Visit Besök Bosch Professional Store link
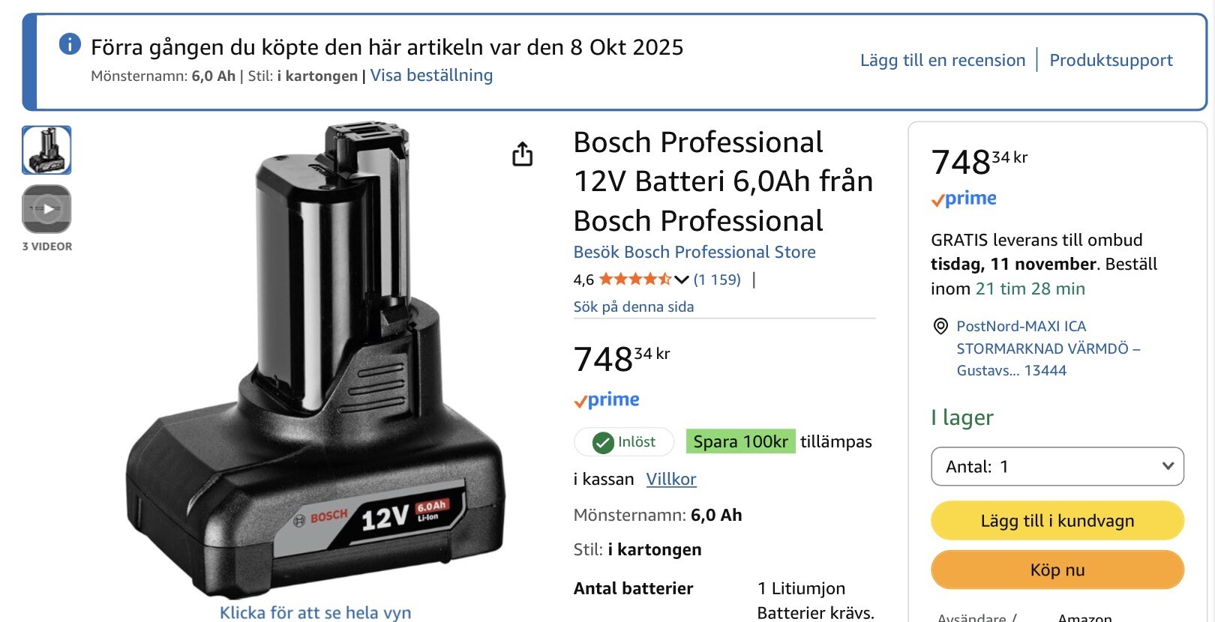 [694, 252]
